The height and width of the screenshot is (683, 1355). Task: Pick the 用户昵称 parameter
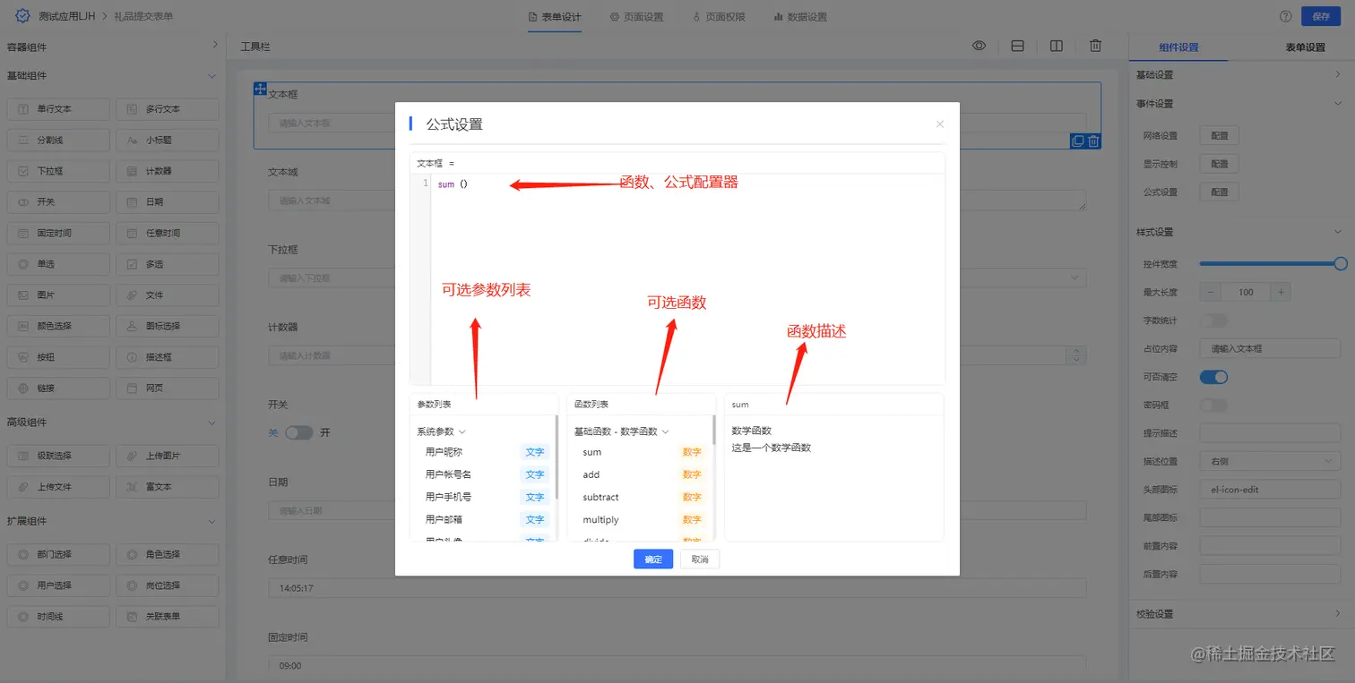pos(484,452)
